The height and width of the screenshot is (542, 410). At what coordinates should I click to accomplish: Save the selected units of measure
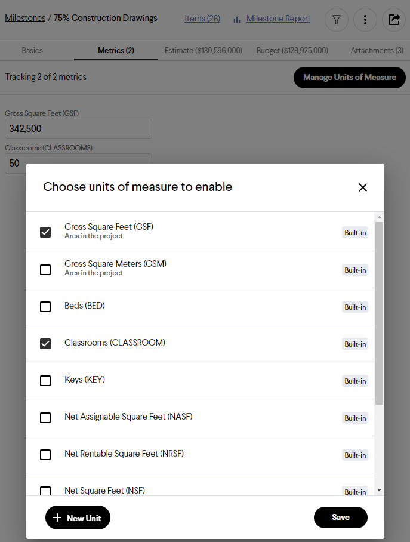(341, 517)
